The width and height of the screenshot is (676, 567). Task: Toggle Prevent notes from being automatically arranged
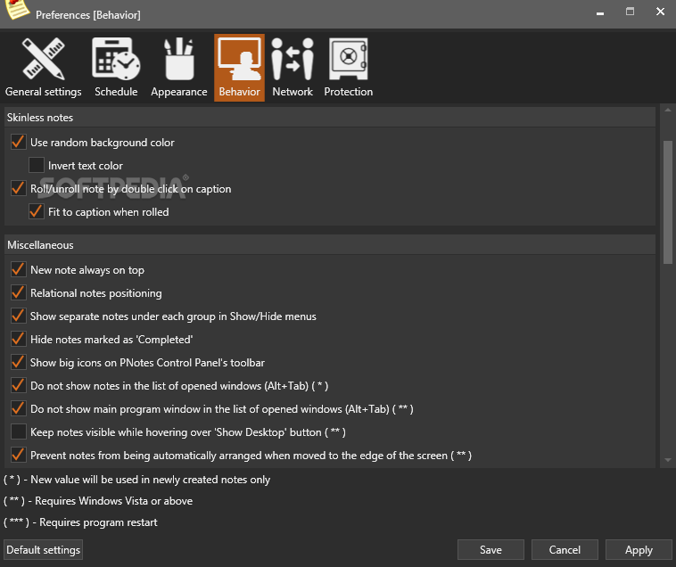click(x=18, y=455)
